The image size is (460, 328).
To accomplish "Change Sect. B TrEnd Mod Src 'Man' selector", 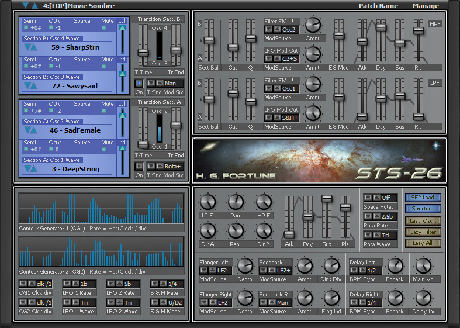I will (165, 84).
